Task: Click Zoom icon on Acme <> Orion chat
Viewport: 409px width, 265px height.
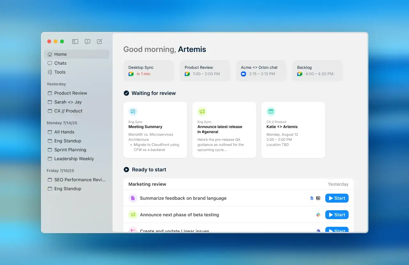Action: click(x=243, y=74)
